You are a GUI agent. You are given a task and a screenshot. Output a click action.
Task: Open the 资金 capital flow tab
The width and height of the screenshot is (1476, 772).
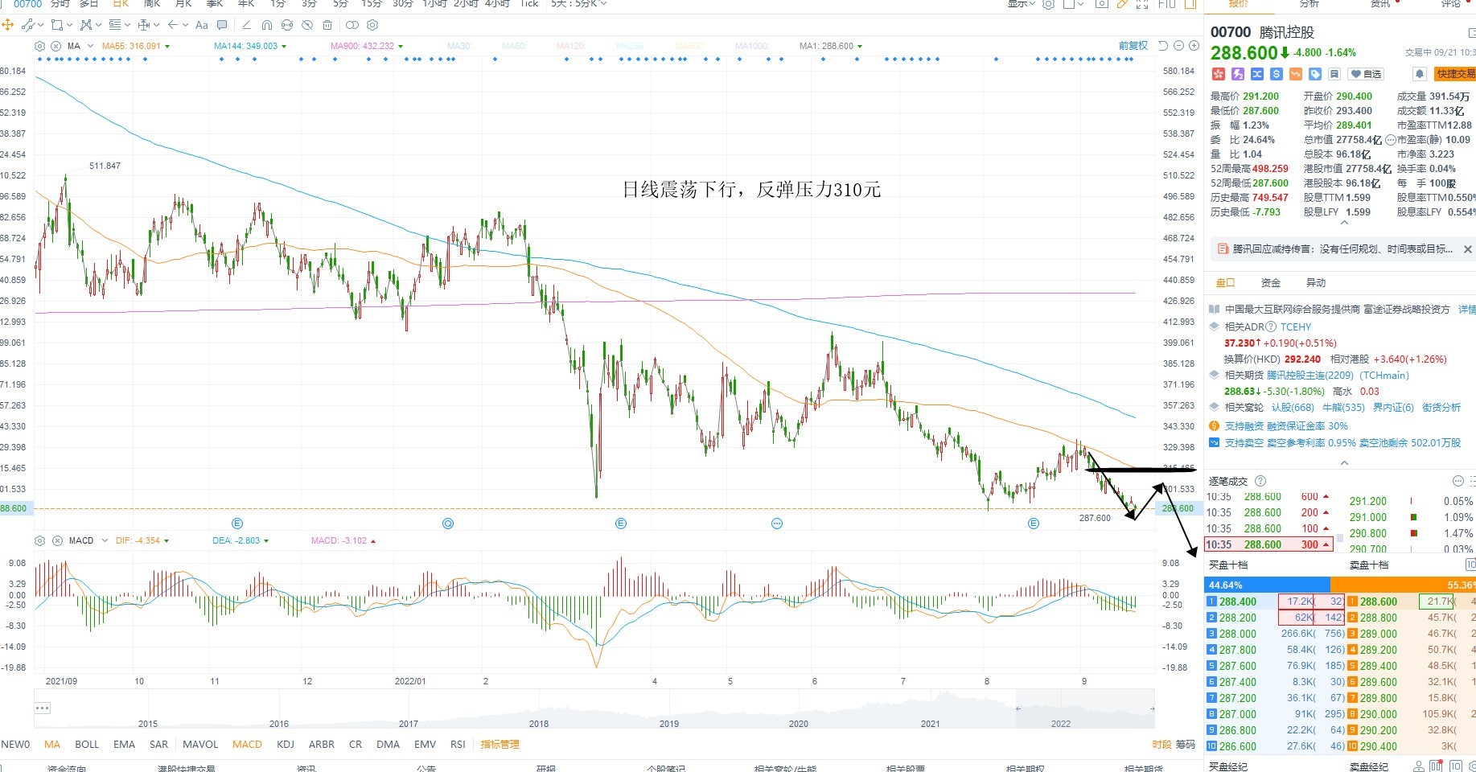[x=1271, y=282]
